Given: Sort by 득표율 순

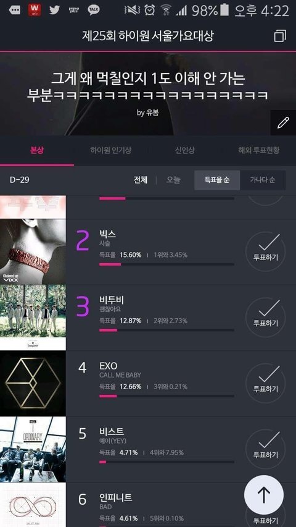Looking at the screenshot, I should [217, 180].
